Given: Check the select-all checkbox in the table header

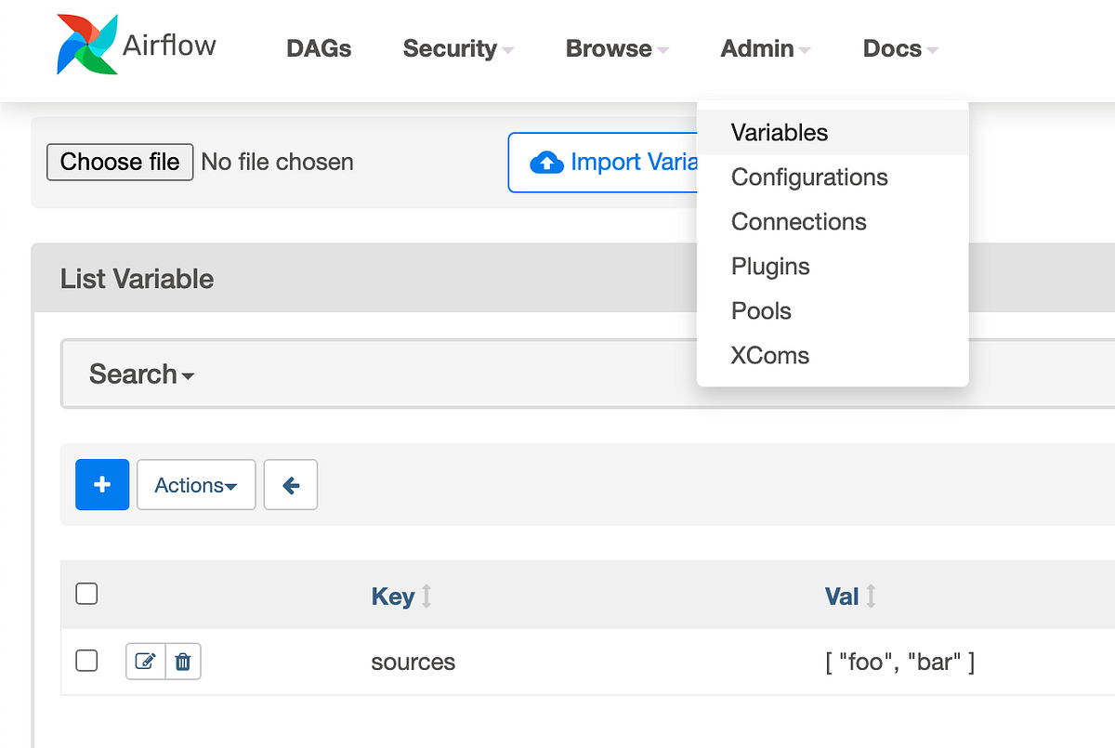Looking at the screenshot, I should (86, 593).
